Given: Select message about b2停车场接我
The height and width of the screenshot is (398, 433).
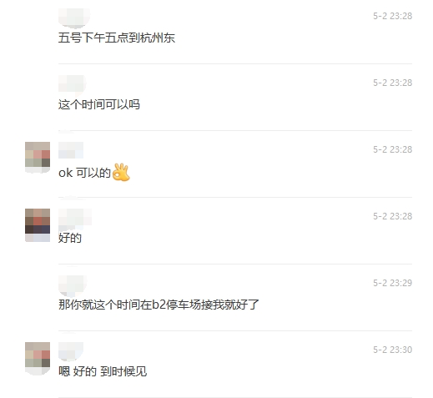Looking at the screenshot, I should pos(159,305).
